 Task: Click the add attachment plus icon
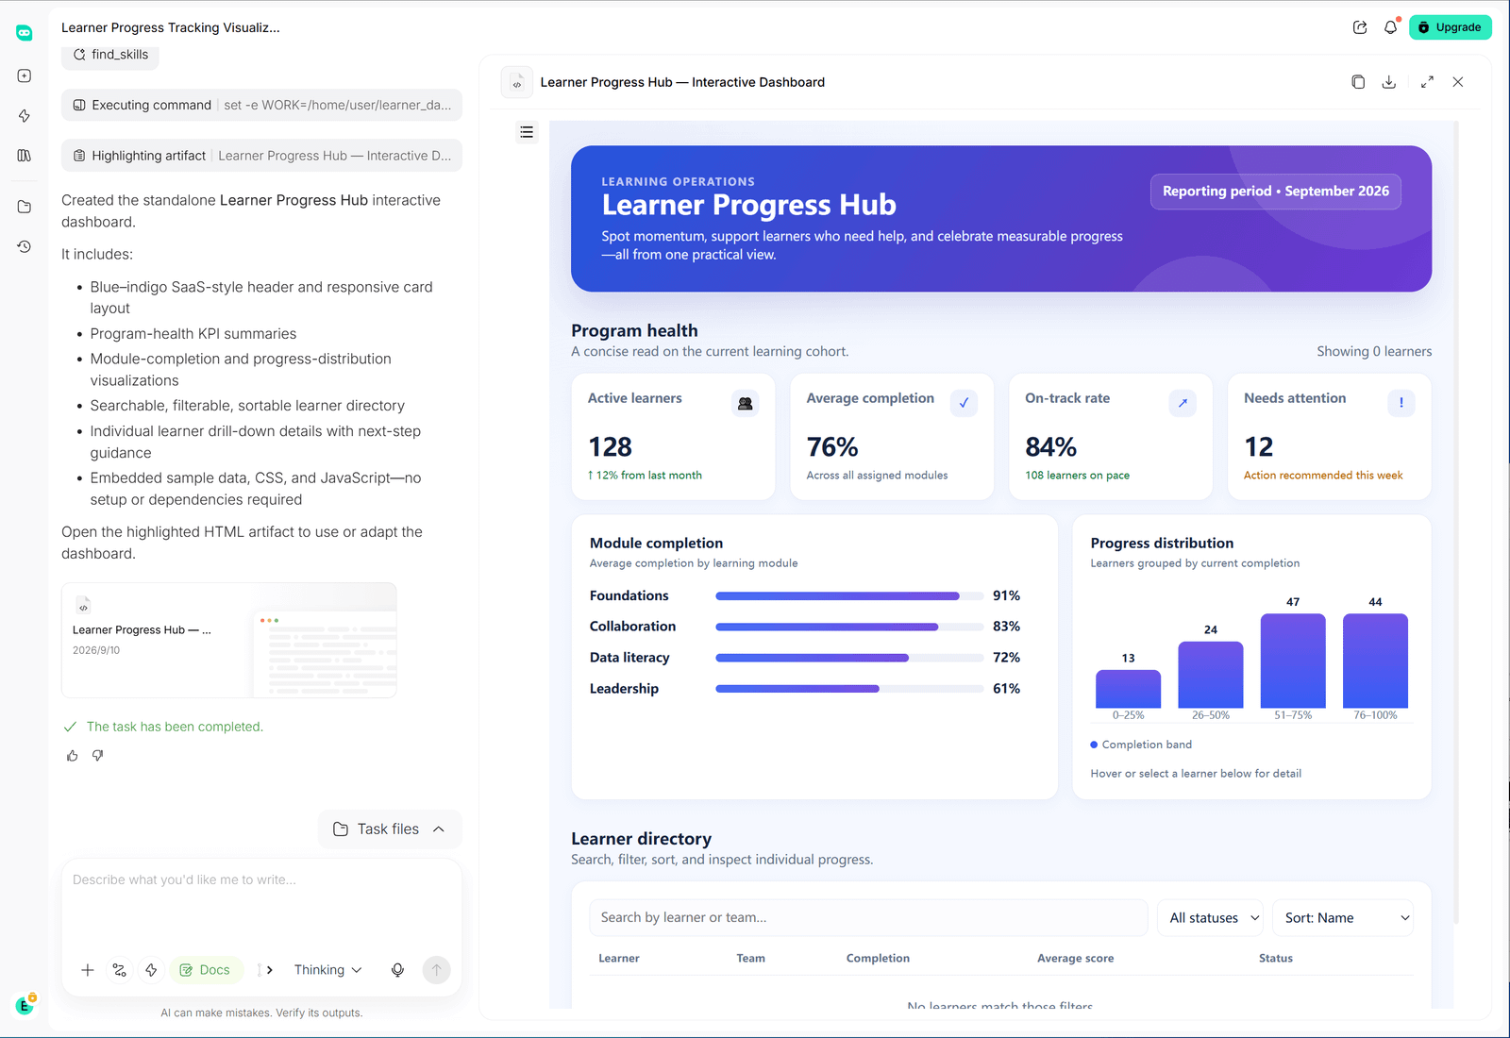point(87,970)
